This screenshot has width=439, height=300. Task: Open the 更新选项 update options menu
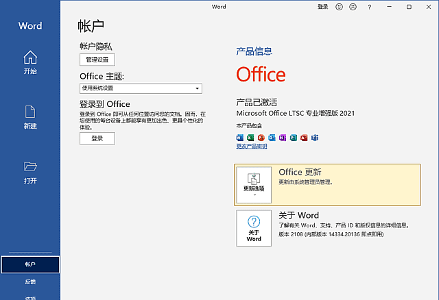click(x=254, y=185)
